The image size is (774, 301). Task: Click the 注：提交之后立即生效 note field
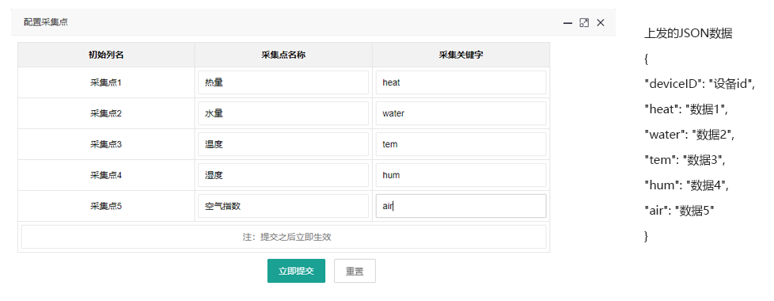[x=284, y=237]
